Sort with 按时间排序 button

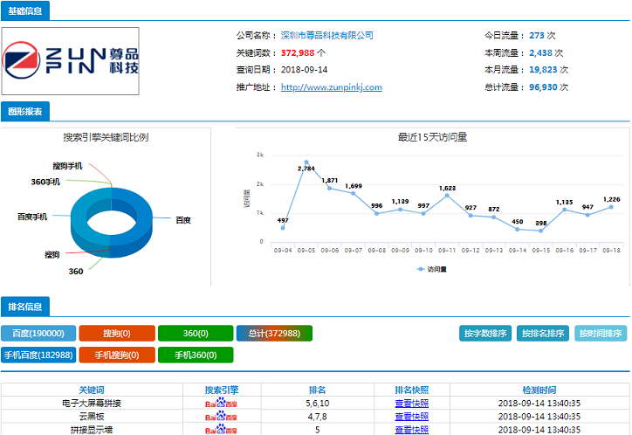601,334
